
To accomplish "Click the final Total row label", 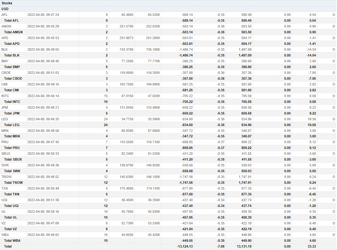I will coord(8,247).
